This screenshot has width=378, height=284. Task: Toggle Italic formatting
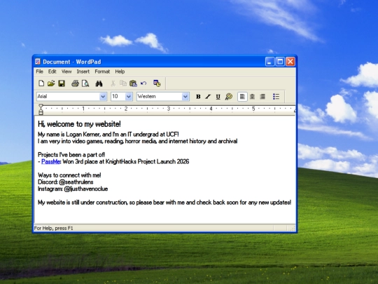pyautogui.click(x=208, y=97)
